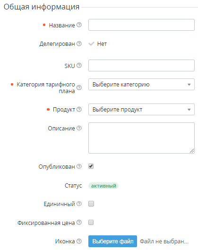
Task: Click the help icon next to Иконка
Action: tap(79, 241)
